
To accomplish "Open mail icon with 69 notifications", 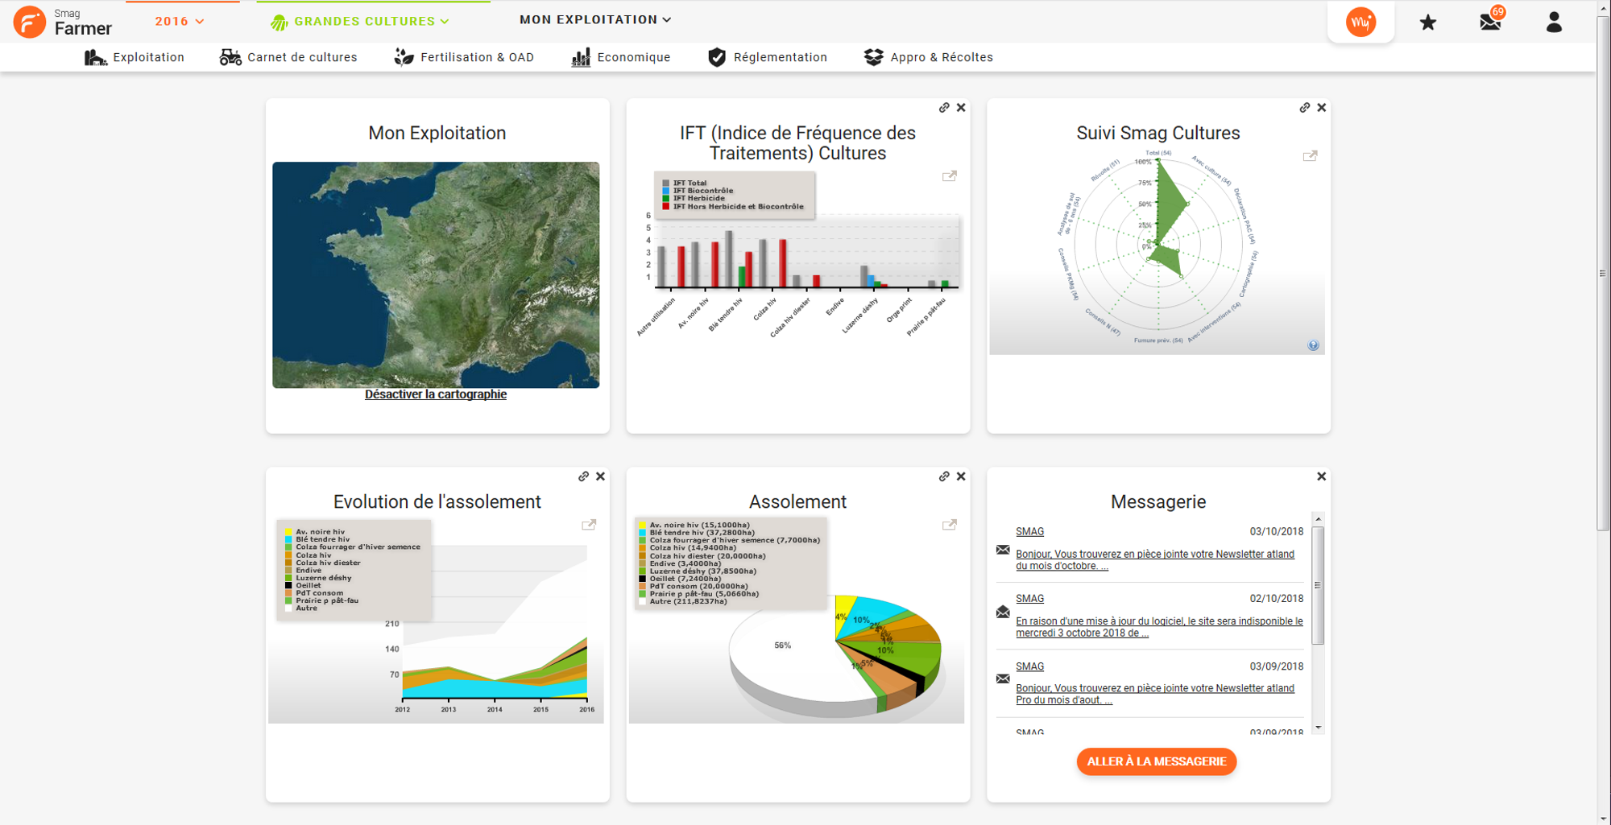I will coord(1491,21).
